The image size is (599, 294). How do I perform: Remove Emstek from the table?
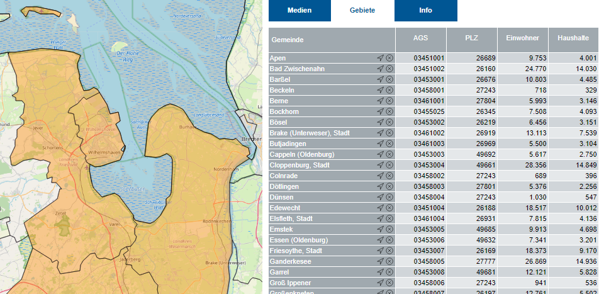[x=389, y=229]
